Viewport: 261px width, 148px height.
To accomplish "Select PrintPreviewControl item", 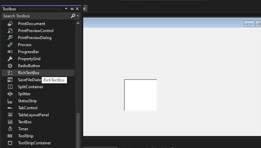I will 38,31.
